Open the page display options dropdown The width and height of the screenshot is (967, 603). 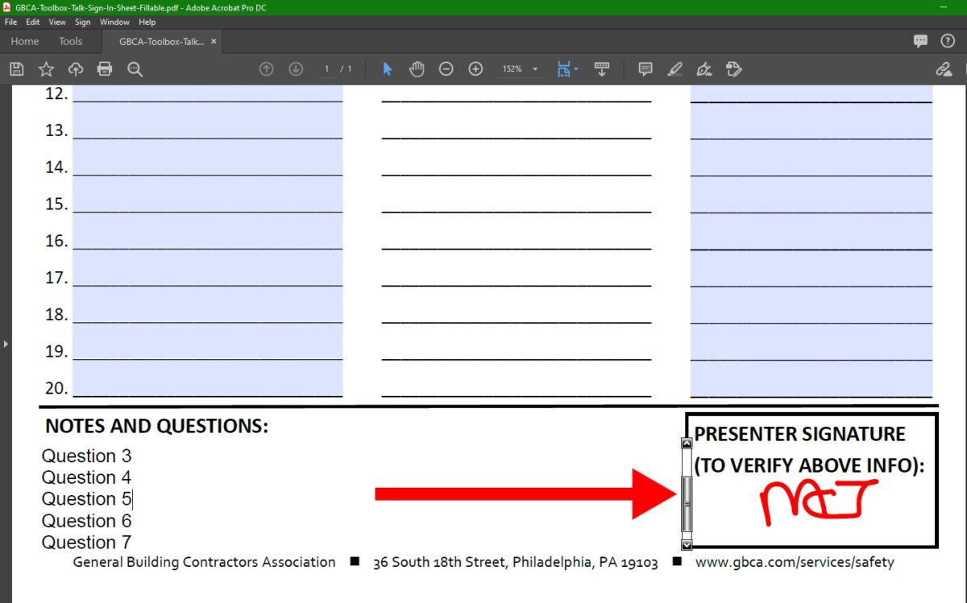(575, 68)
